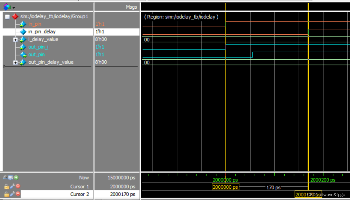
Task: Select the out_pin signal name
Action: pos(36,54)
